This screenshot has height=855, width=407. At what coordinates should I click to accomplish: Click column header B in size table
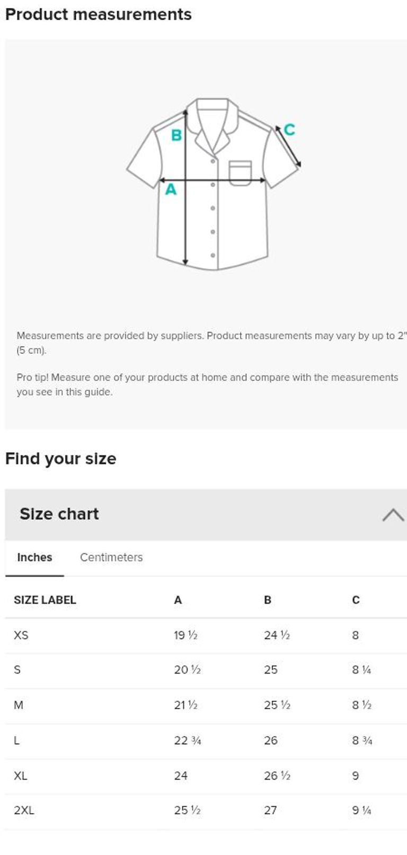click(x=268, y=600)
